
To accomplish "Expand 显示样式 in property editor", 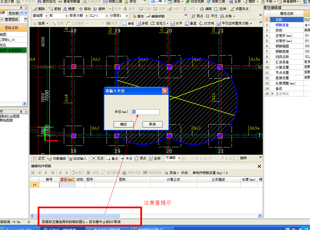I will 272,94.
